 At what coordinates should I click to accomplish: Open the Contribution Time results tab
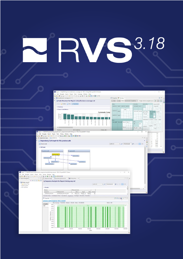point(56,196)
